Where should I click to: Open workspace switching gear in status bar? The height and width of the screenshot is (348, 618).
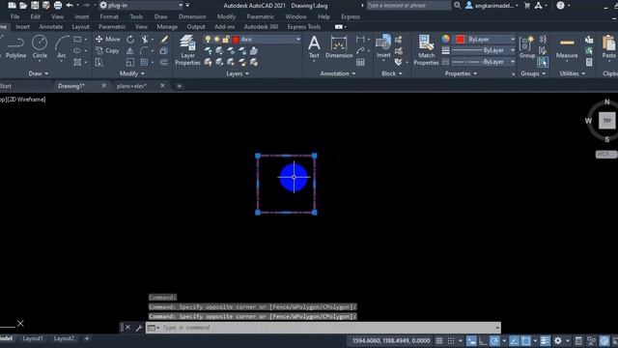pyautogui.click(x=558, y=340)
